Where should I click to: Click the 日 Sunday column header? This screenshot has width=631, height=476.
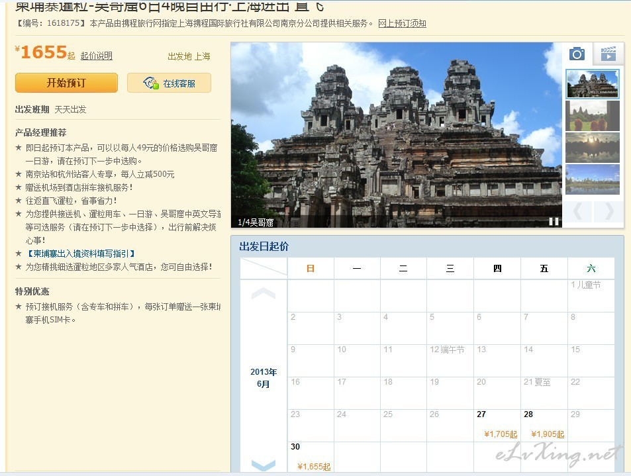(x=311, y=268)
